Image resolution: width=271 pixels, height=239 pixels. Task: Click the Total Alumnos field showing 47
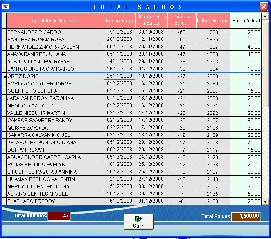click(59, 216)
